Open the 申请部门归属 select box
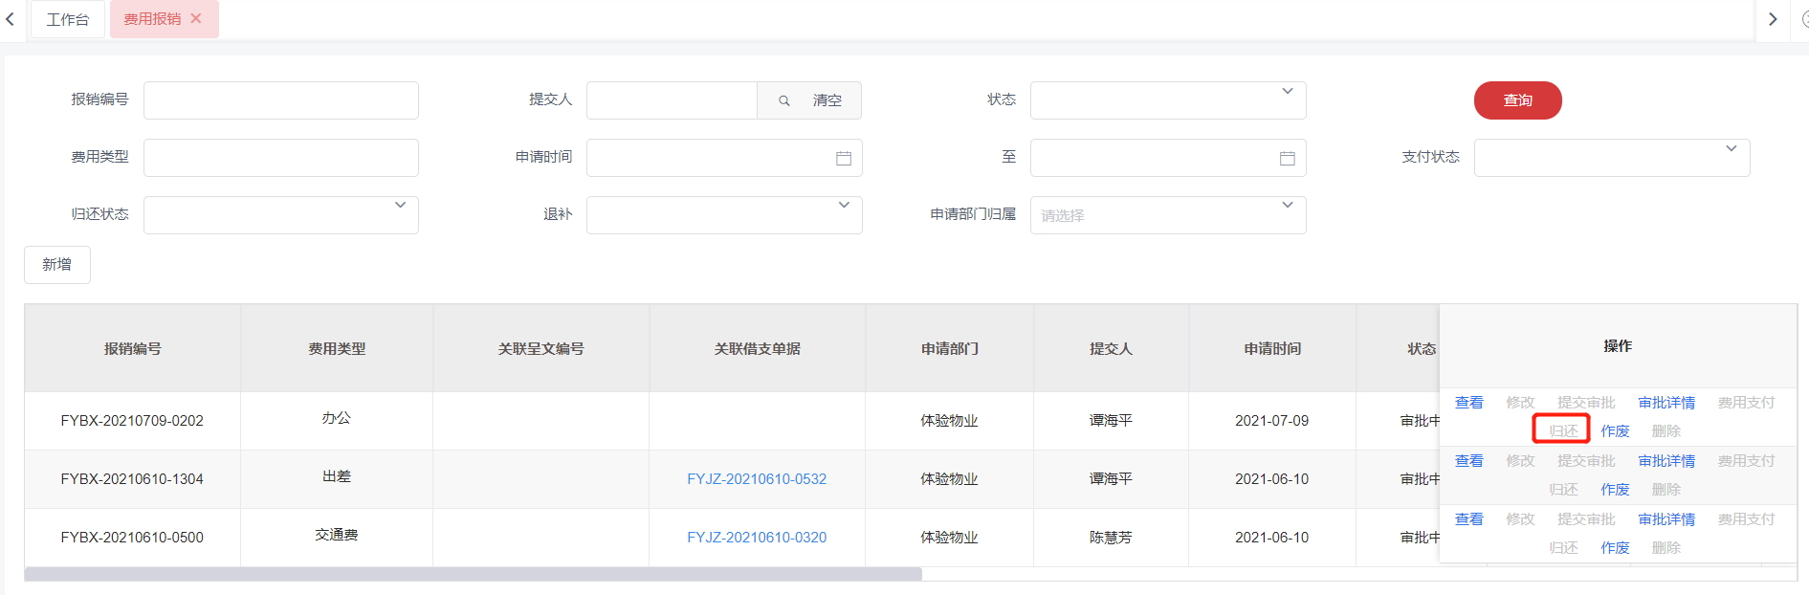 (1167, 215)
